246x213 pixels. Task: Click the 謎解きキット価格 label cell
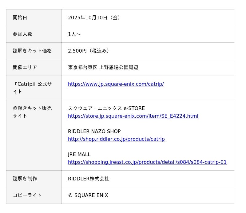pos(32,51)
